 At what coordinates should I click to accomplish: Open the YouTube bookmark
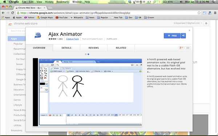coord(62,17)
